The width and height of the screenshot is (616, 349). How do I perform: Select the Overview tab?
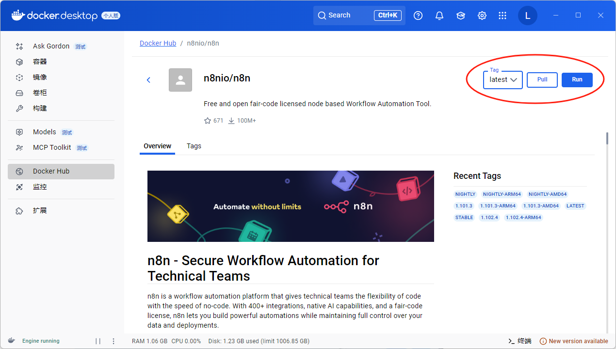pos(157,146)
